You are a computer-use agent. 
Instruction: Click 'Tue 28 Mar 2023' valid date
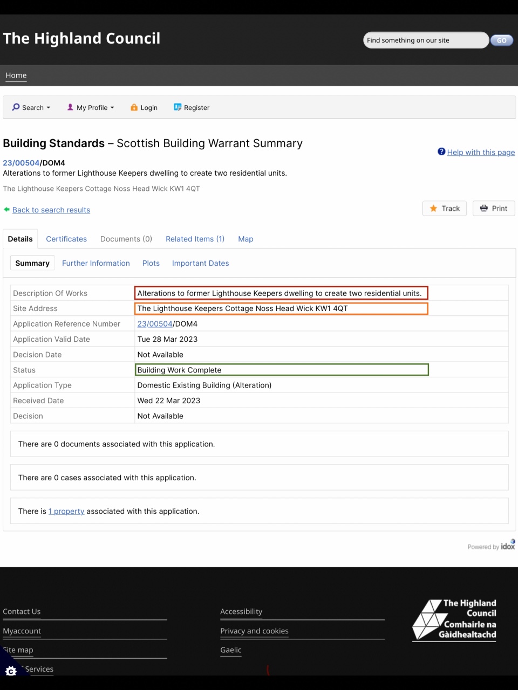click(x=167, y=339)
